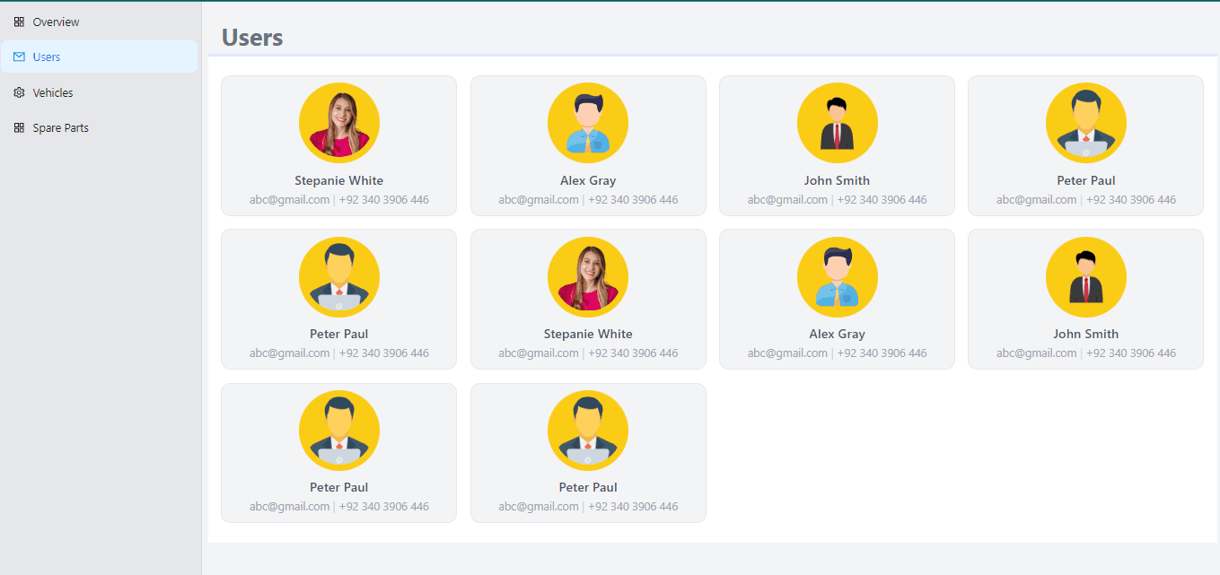Image resolution: width=1220 pixels, height=575 pixels.
Task: Select the Alex Gray name in second row
Action: click(837, 334)
